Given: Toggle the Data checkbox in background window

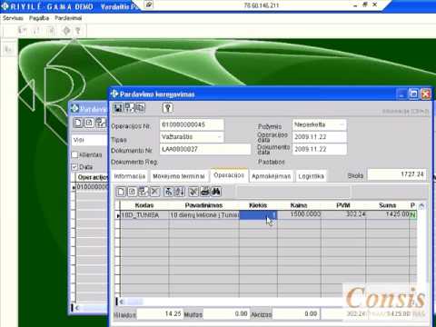Looking at the screenshot, I should coord(74,167).
